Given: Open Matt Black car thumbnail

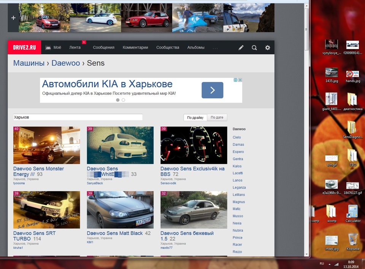Looking at the screenshot, I should (120, 210).
